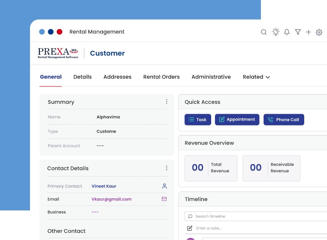The image size is (327, 240).
Task: Open the settings gear icon
Action: pos(319,32)
